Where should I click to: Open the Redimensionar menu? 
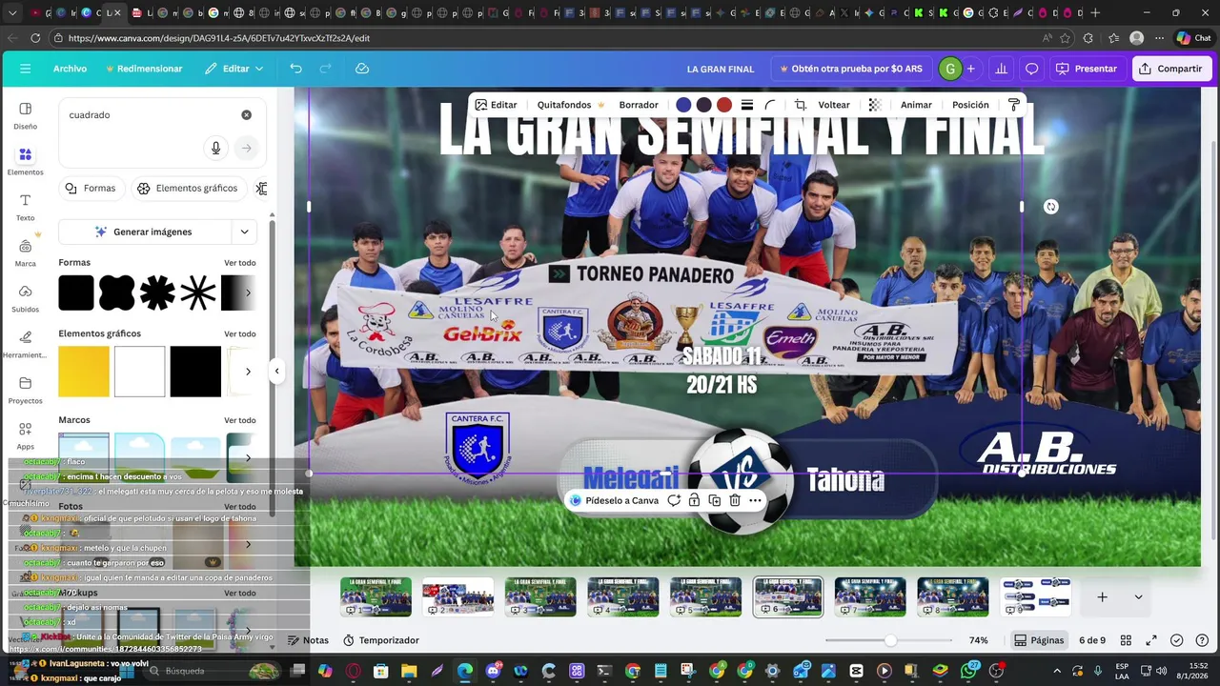tap(144, 69)
